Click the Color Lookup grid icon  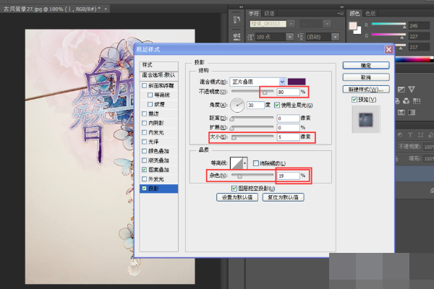[x=417, y=101]
